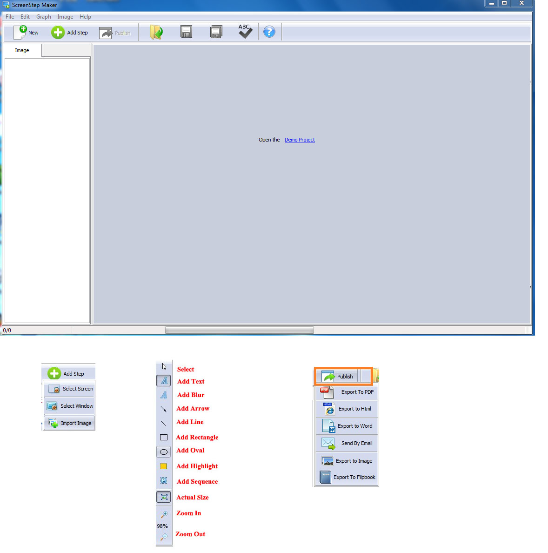Run spell check with the ABC icon
The width and height of the screenshot is (548, 553).
point(245,31)
